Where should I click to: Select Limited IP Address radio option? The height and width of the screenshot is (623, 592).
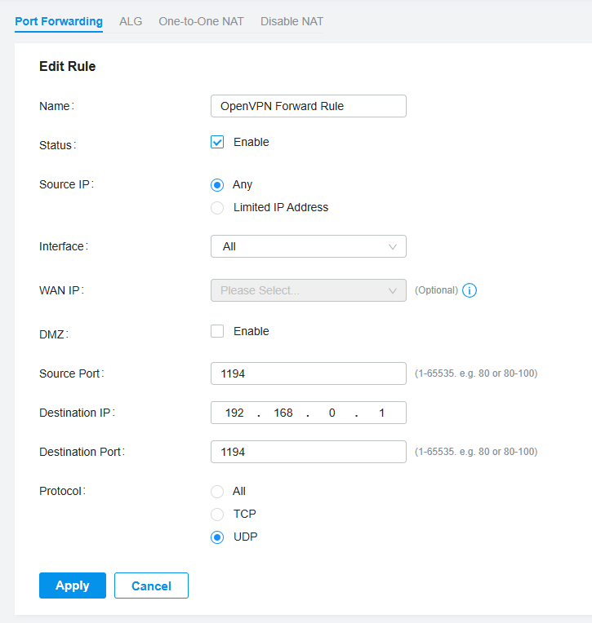pos(217,207)
